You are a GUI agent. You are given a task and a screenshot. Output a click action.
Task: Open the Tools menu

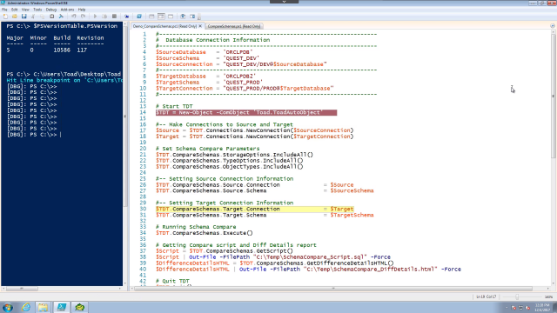(x=37, y=10)
